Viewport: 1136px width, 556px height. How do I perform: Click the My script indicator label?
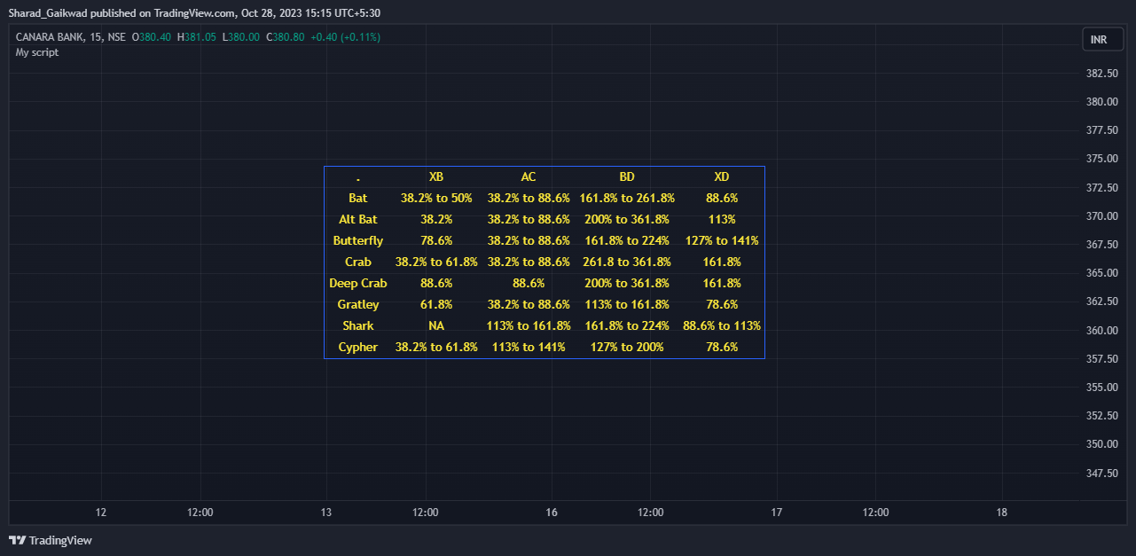click(37, 52)
